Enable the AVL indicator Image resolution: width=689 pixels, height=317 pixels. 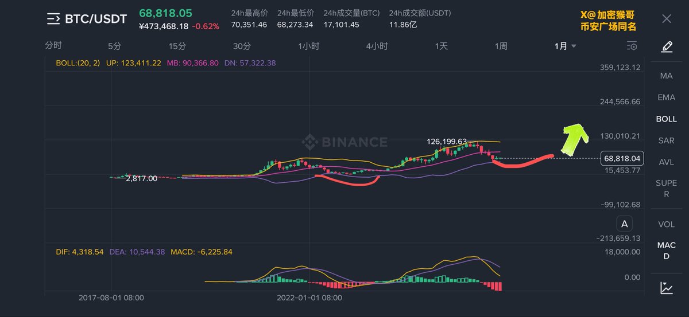point(667,162)
